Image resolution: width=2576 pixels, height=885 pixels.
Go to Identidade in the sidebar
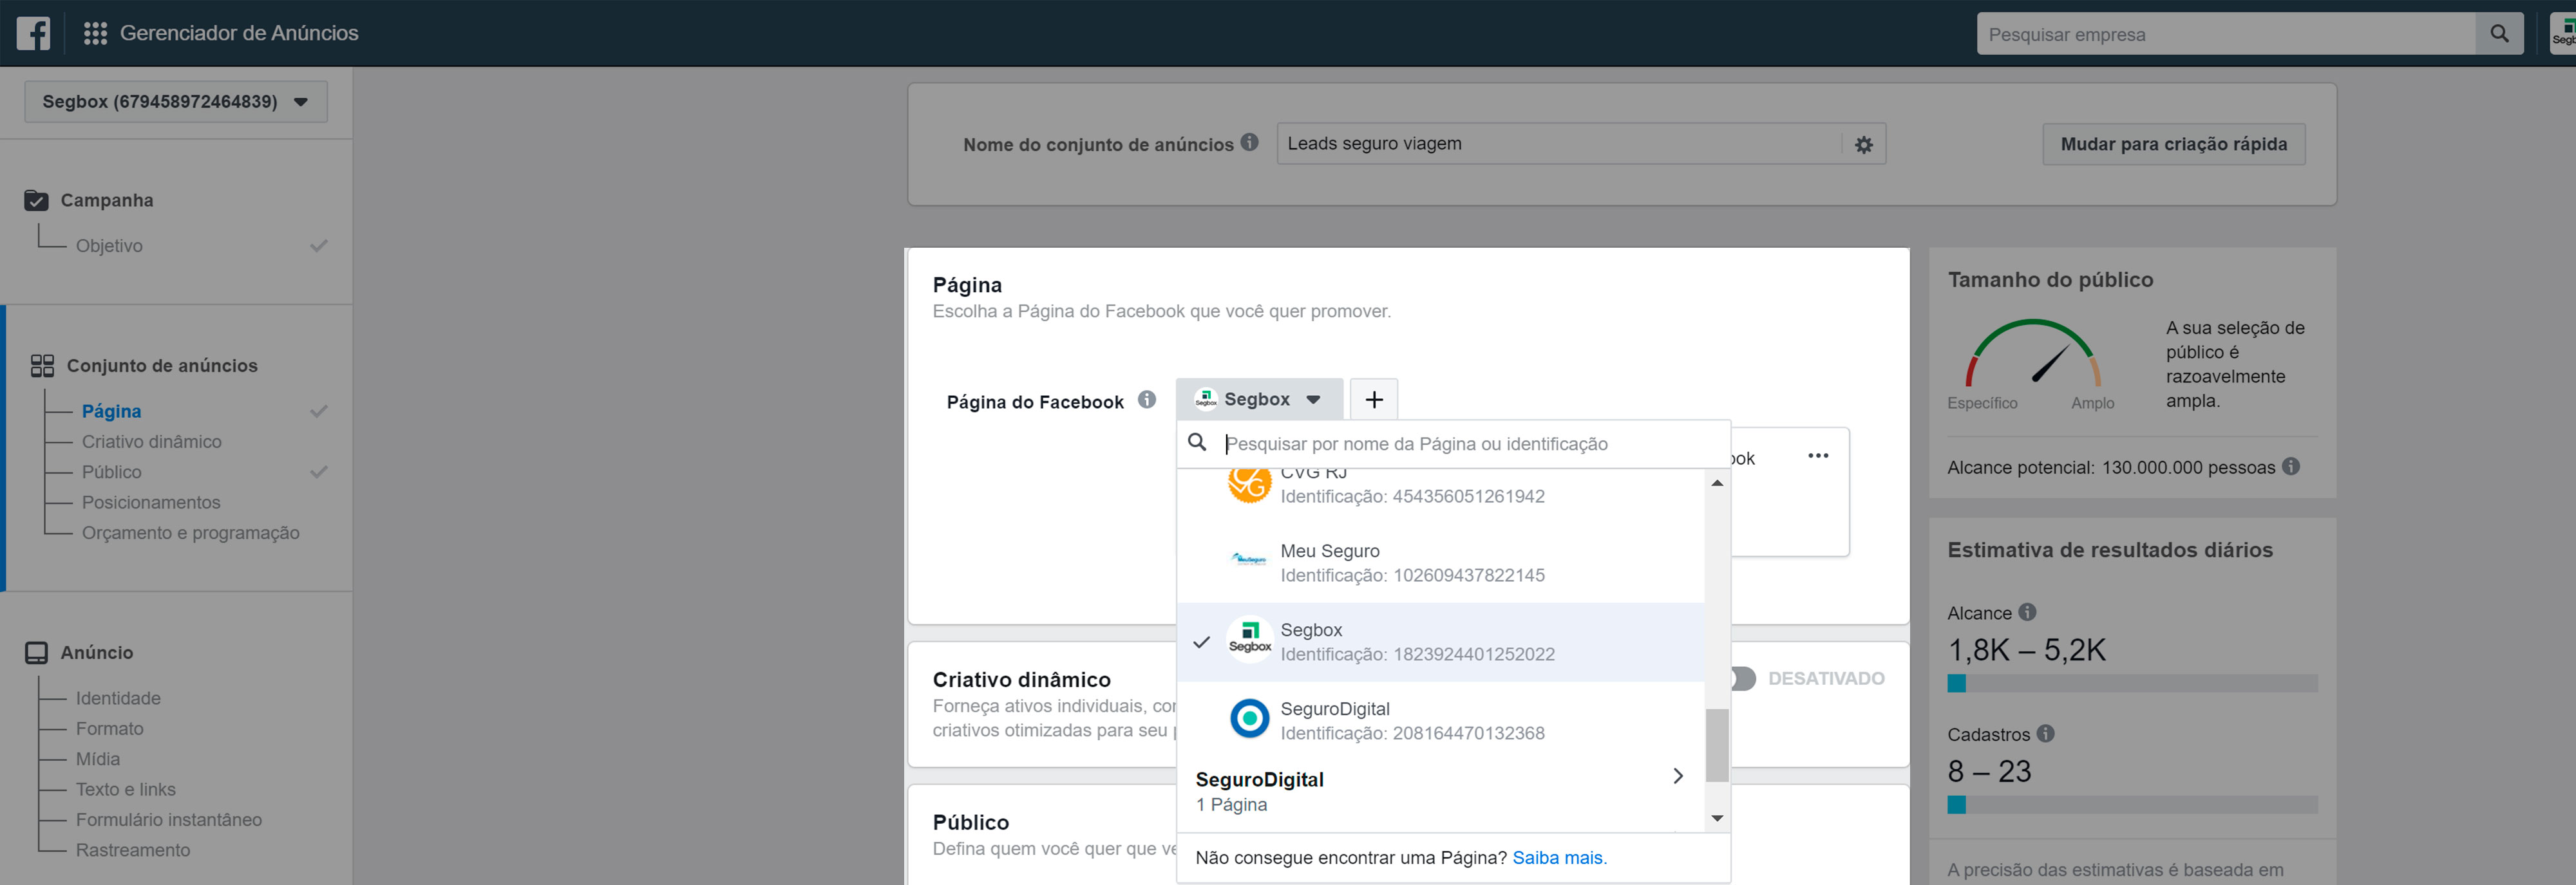118,698
